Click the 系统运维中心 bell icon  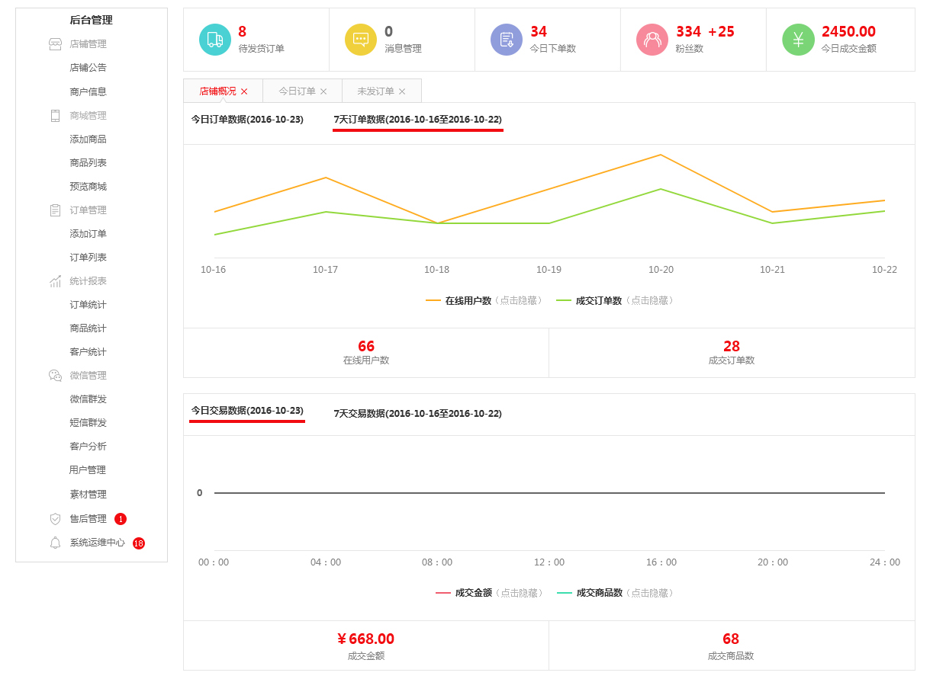click(x=55, y=543)
